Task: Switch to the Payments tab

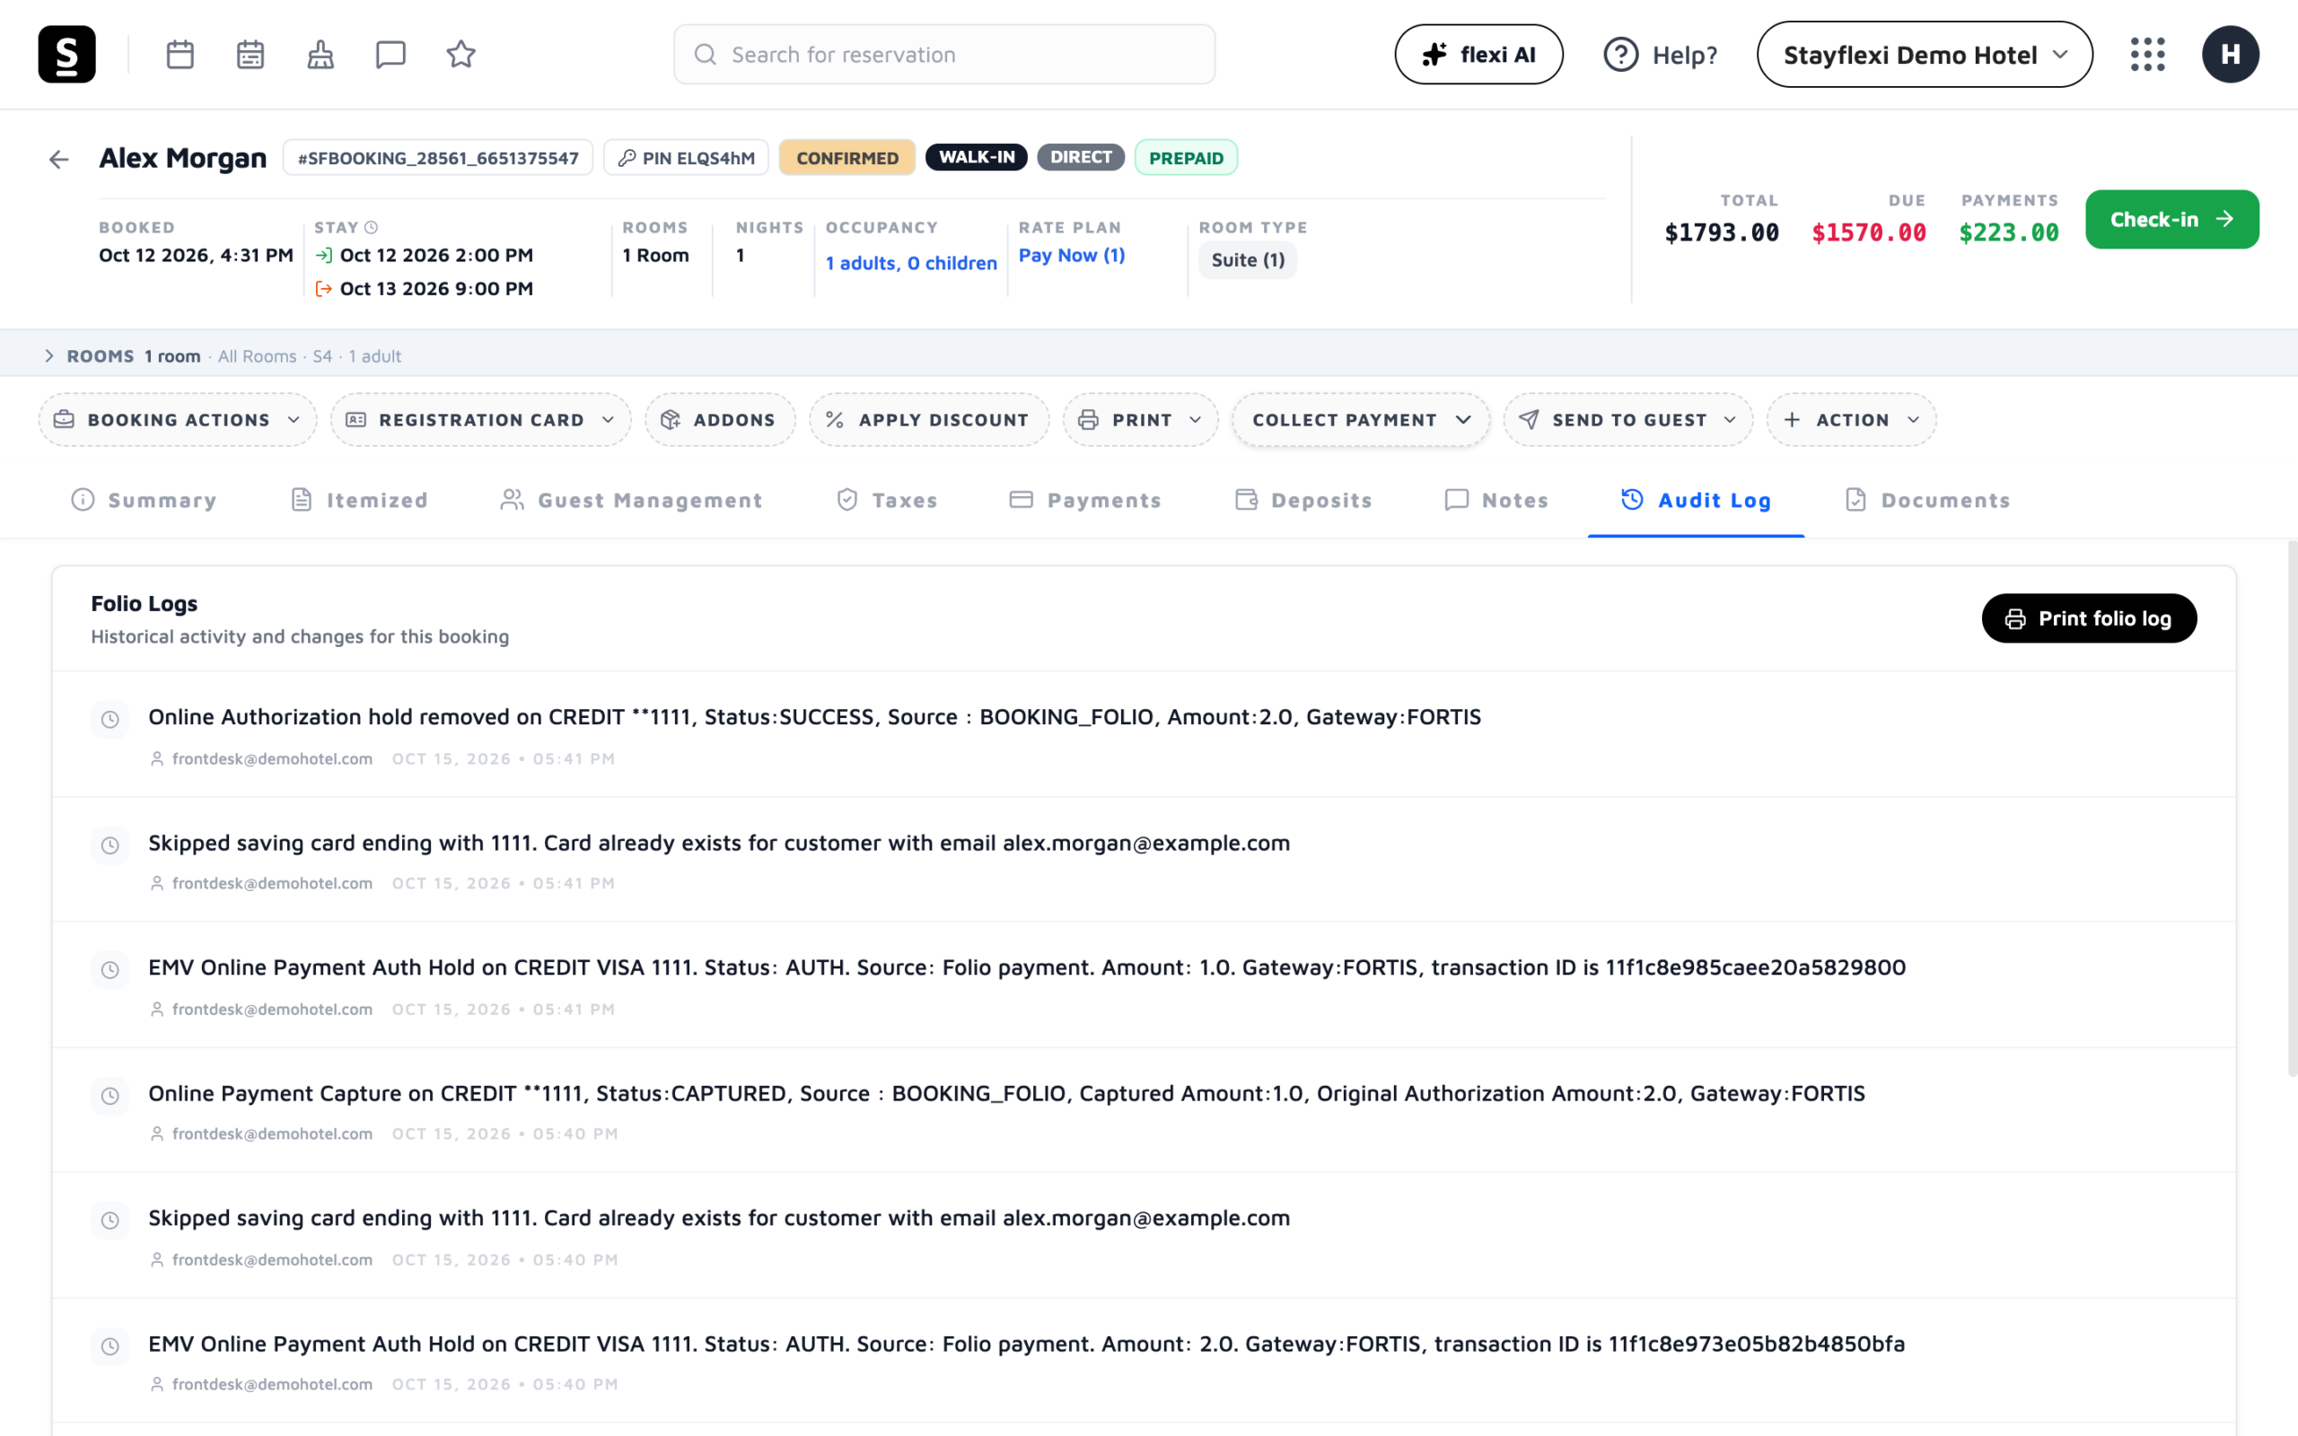Action: coord(1084,501)
